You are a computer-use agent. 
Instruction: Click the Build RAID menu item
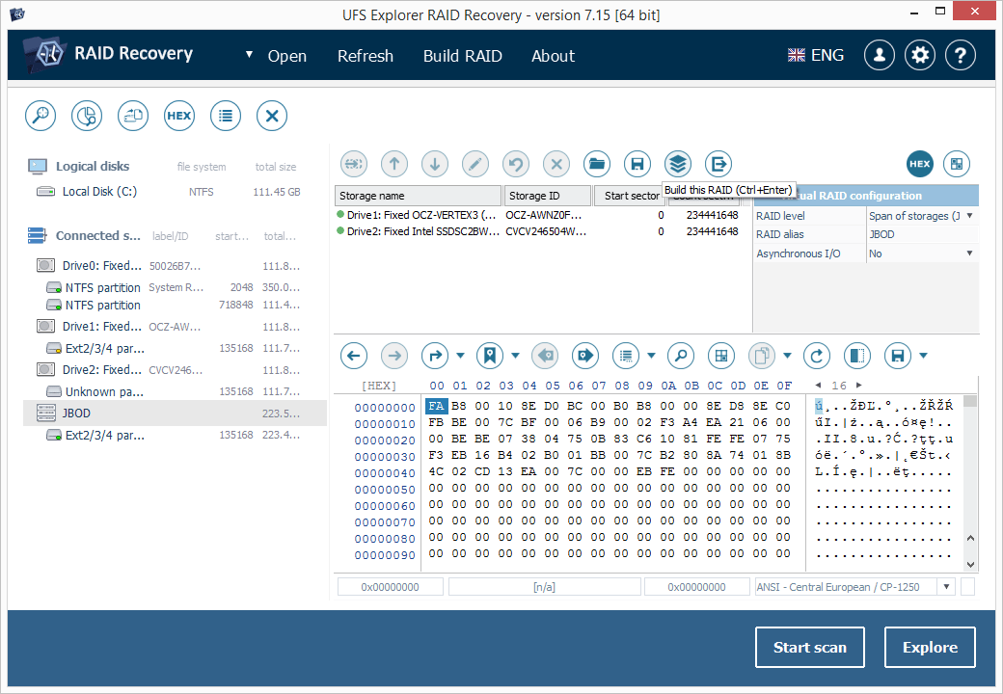tap(463, 56)
